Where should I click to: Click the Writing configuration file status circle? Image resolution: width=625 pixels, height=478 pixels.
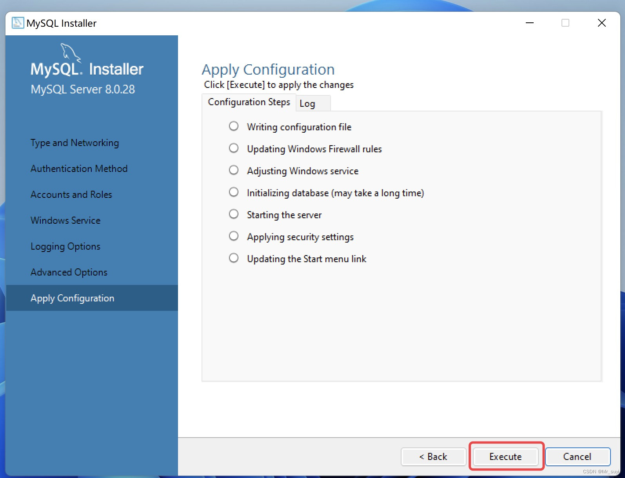[234, 126]
